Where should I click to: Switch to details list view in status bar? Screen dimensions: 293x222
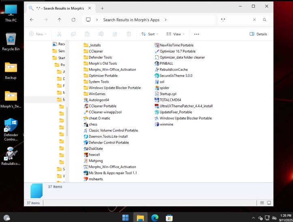point(262,203)
